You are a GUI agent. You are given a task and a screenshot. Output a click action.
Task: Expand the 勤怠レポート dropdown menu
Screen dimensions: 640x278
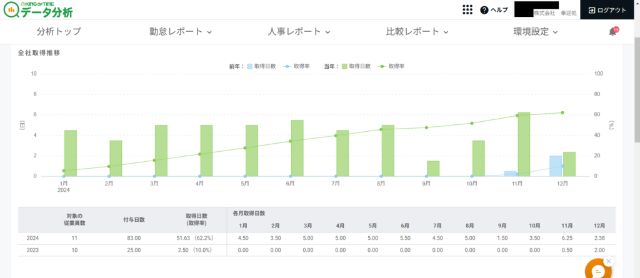point(181,32)
